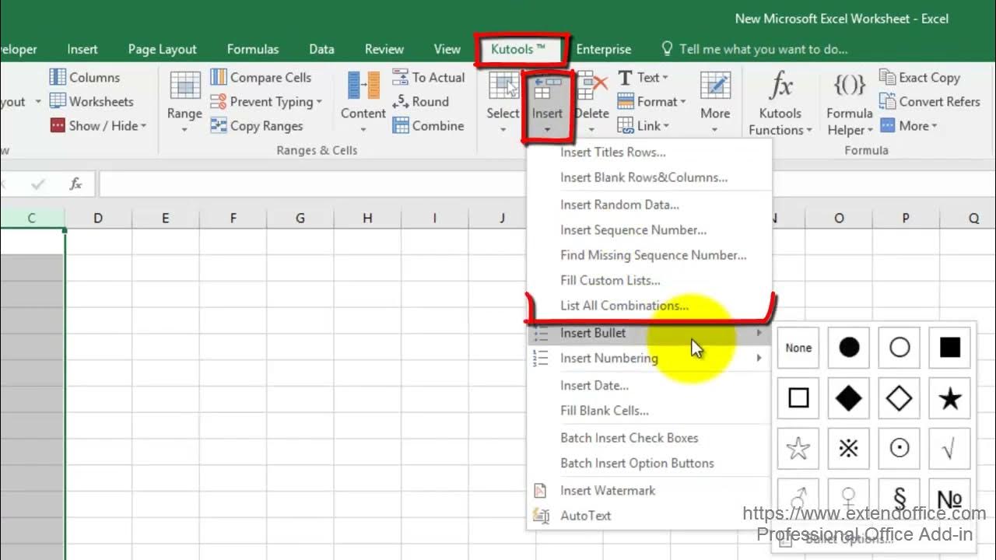The height and width of the screenshot is (560, 996).
Task: Select the hollow diamond bullet
Action: coord(900,398)
